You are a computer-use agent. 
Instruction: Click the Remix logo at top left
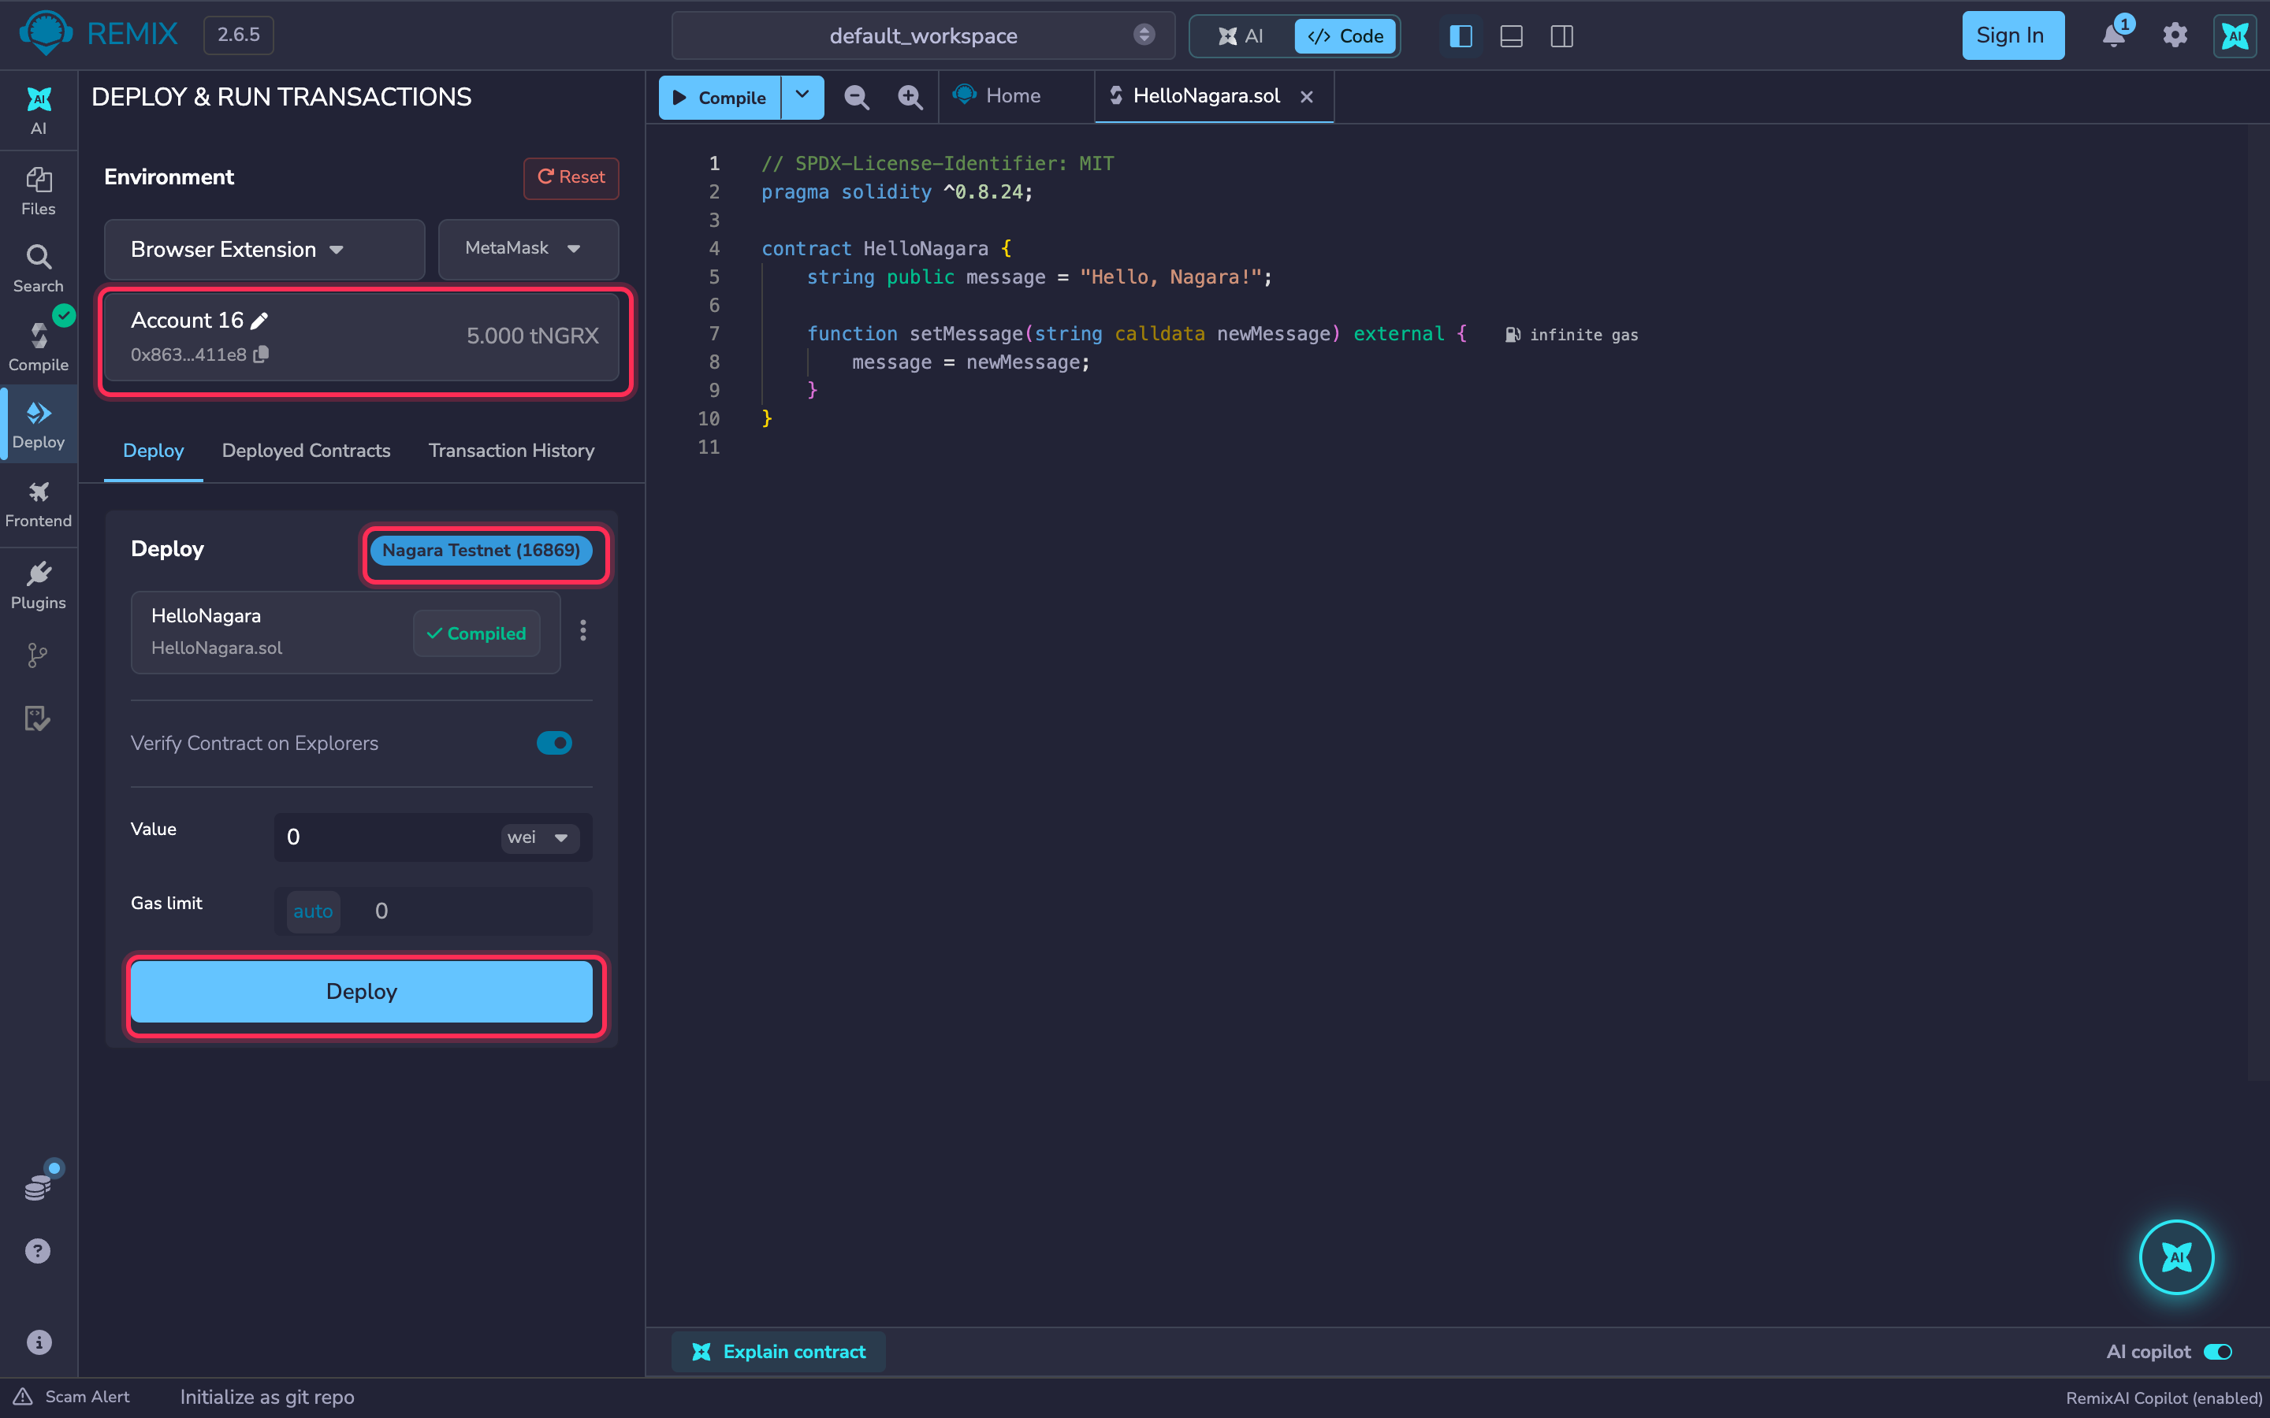click(x=46, y=34)
